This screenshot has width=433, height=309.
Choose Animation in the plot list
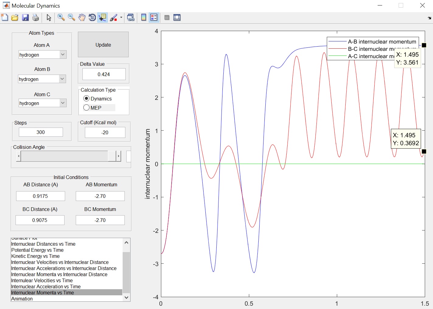[x=22, y=299]
